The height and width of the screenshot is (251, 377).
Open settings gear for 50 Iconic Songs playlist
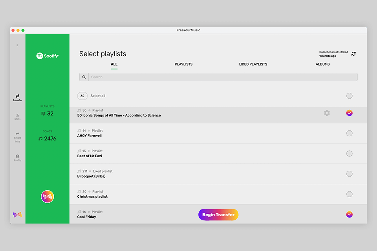(327, 113)
